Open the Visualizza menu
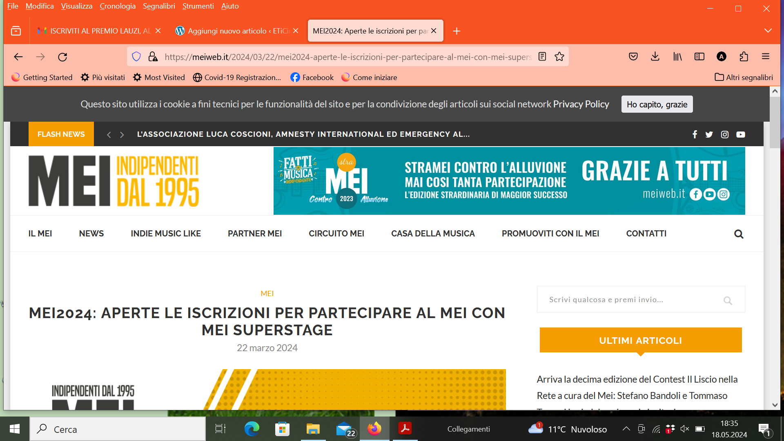Screen dimensions: 784x441 (x=77, y=6)
